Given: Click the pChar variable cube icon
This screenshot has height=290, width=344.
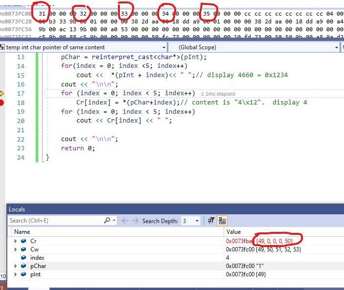Looking at the screenshot, I should click(23, 266).
